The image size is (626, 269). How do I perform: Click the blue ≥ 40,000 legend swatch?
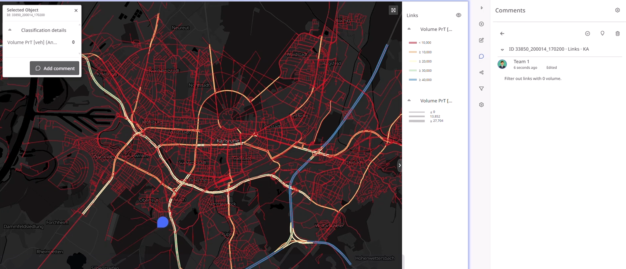[x=413, y=80]
